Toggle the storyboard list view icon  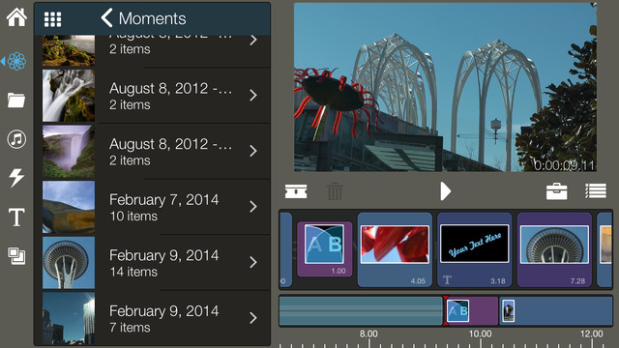click(596, 191)
